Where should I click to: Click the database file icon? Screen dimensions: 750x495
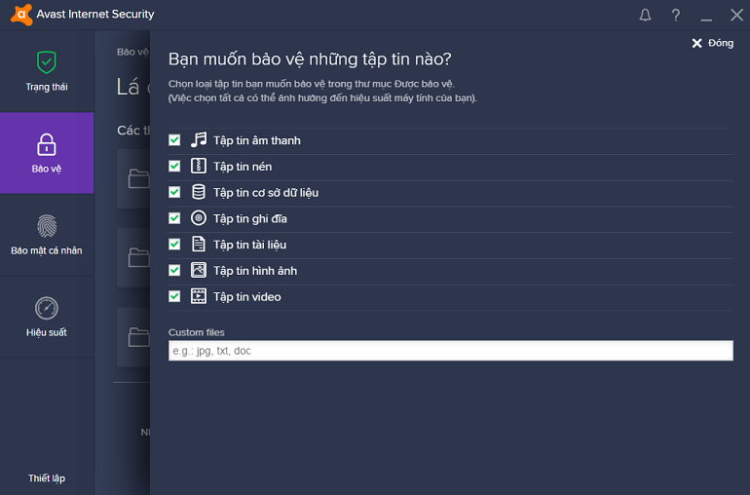tap(199, 192)
